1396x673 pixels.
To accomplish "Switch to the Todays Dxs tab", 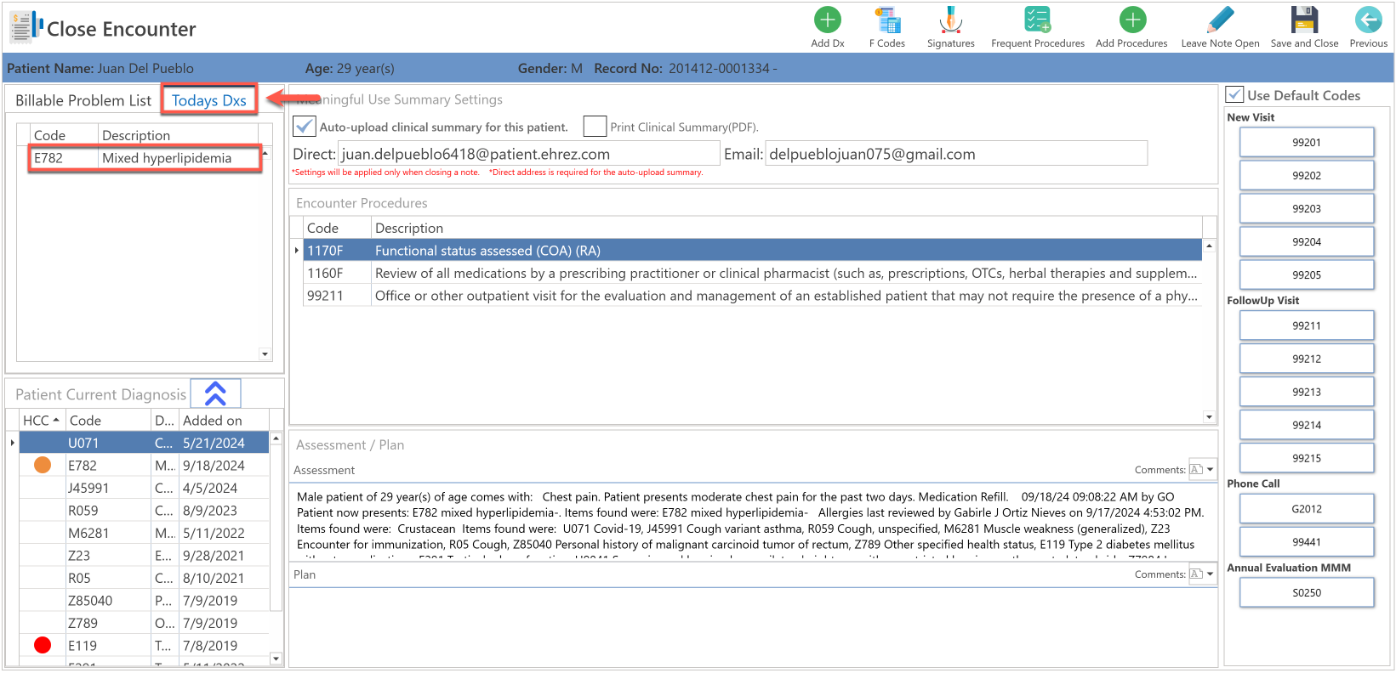I will (x=209, y=100).
